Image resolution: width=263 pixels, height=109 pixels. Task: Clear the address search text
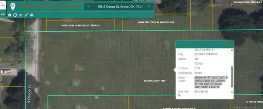(142, 7)
